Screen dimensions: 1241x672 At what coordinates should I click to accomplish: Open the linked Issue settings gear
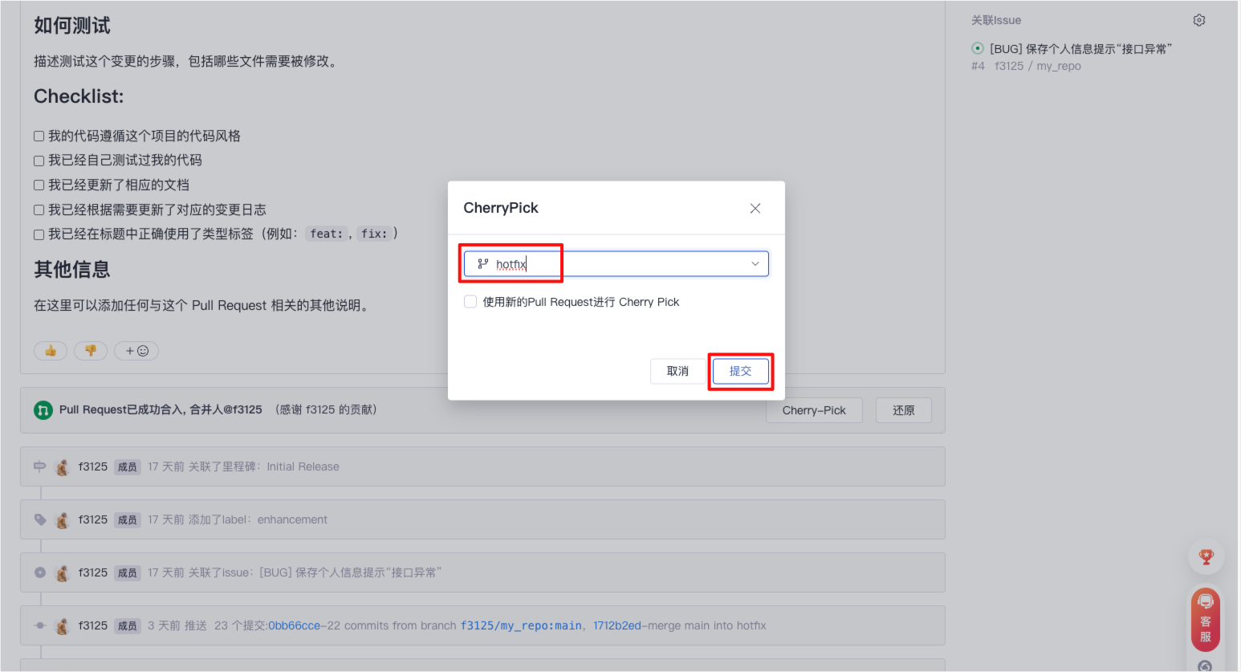pos(1198,20)
